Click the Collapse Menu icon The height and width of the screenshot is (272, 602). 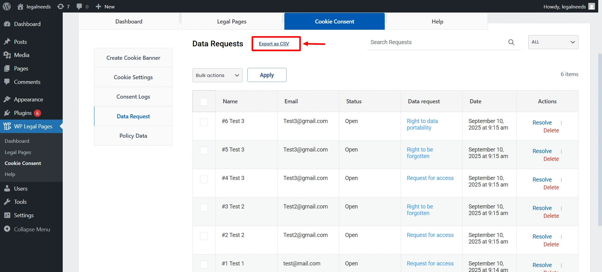(7, 229)
